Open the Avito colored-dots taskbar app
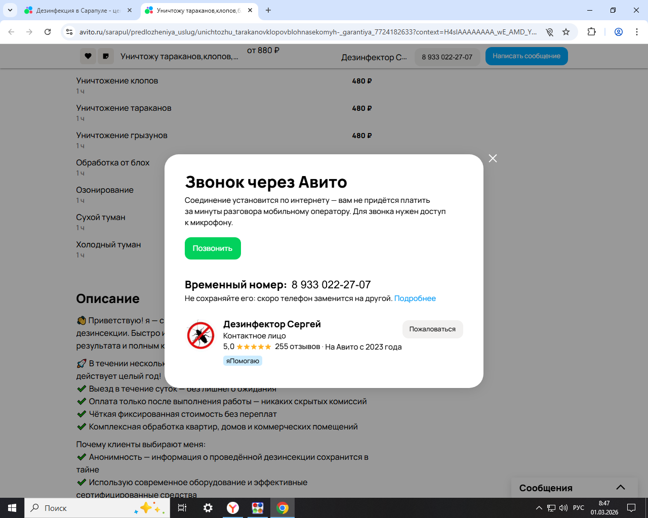Image resolution: width=648 pixels, height=518 pixels. coord(258,508)
